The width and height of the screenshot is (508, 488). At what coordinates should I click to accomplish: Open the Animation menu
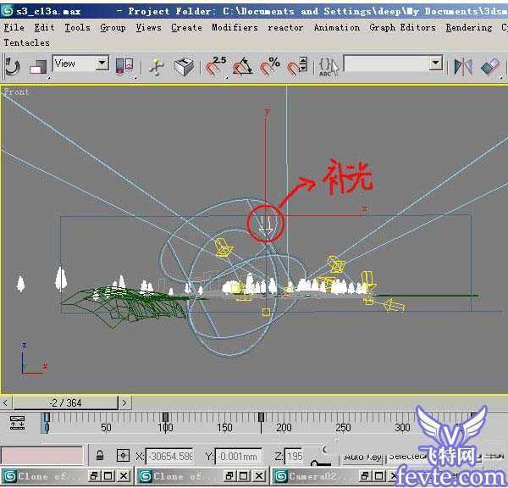(337, 28)
